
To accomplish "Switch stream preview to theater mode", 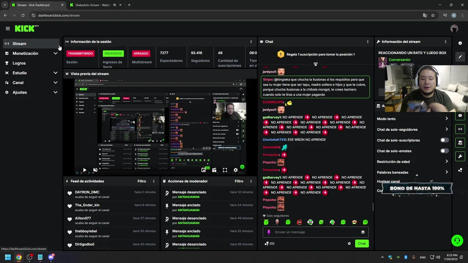I will click(x=214, y=170).
